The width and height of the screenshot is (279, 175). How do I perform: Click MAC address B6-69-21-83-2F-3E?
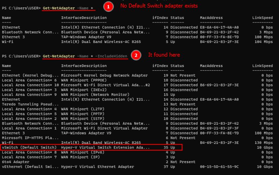tap(219, 85)
